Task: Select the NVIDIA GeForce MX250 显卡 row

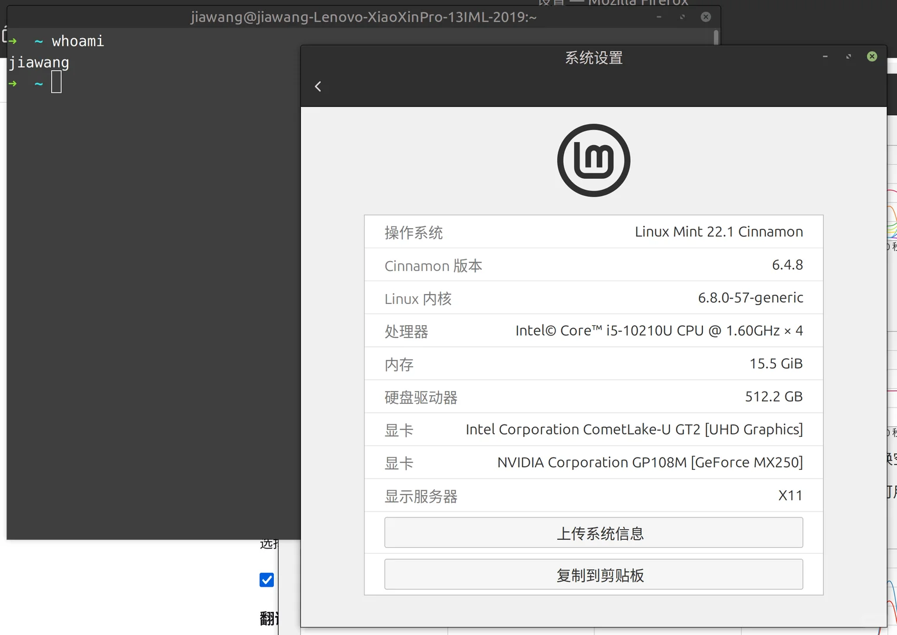Action: [593, 462]
